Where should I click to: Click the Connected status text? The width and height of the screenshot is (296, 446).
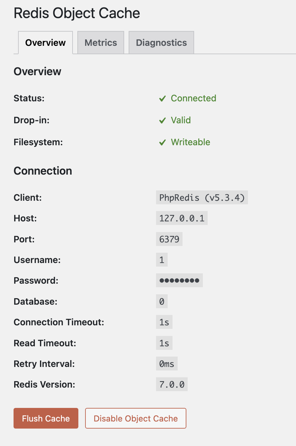pos(193,98)
